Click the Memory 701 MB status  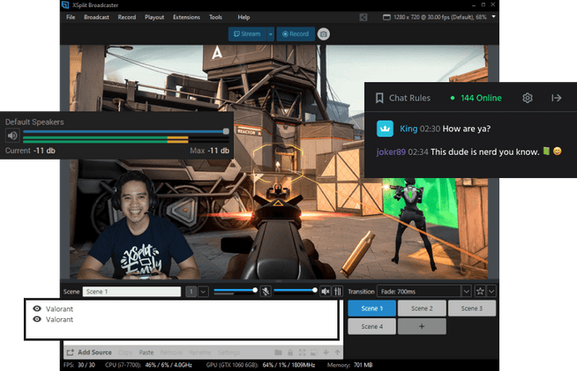point(350,365)
